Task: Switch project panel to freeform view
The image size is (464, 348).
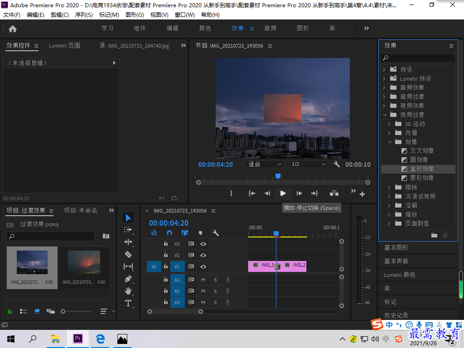Action: click(x=51, y=311)
